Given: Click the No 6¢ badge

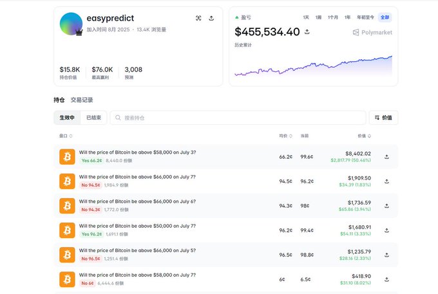Looking at the screenshot, I should (88, 284).
